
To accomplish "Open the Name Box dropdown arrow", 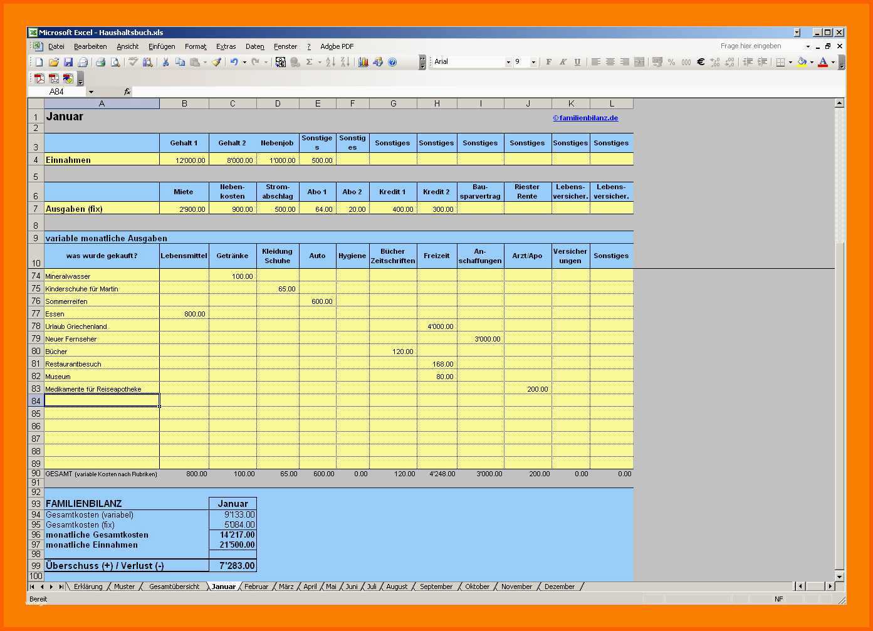I will pos(91,91).
